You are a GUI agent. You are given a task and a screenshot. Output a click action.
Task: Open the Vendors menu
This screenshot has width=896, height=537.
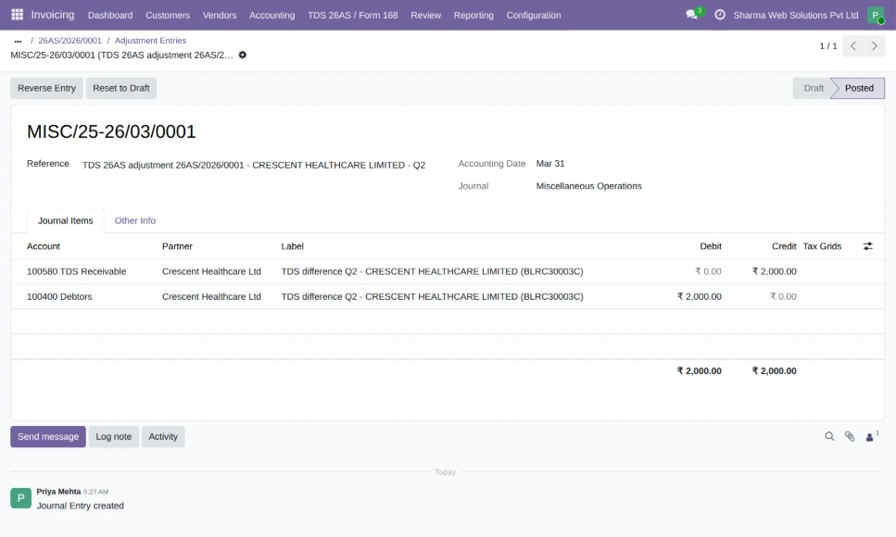point(220,16)
